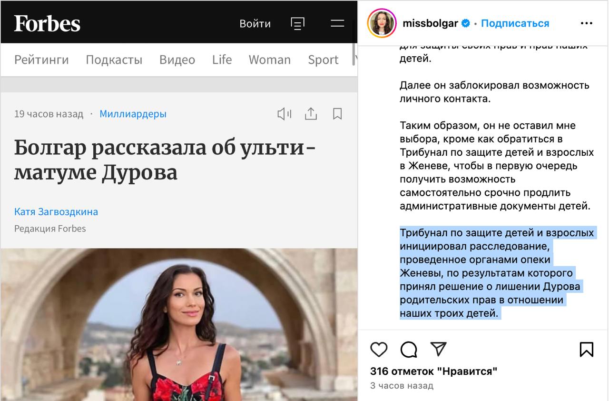Open the hamburger menu in Forbes header
The image size is (609, 401).
click(337, 23)
